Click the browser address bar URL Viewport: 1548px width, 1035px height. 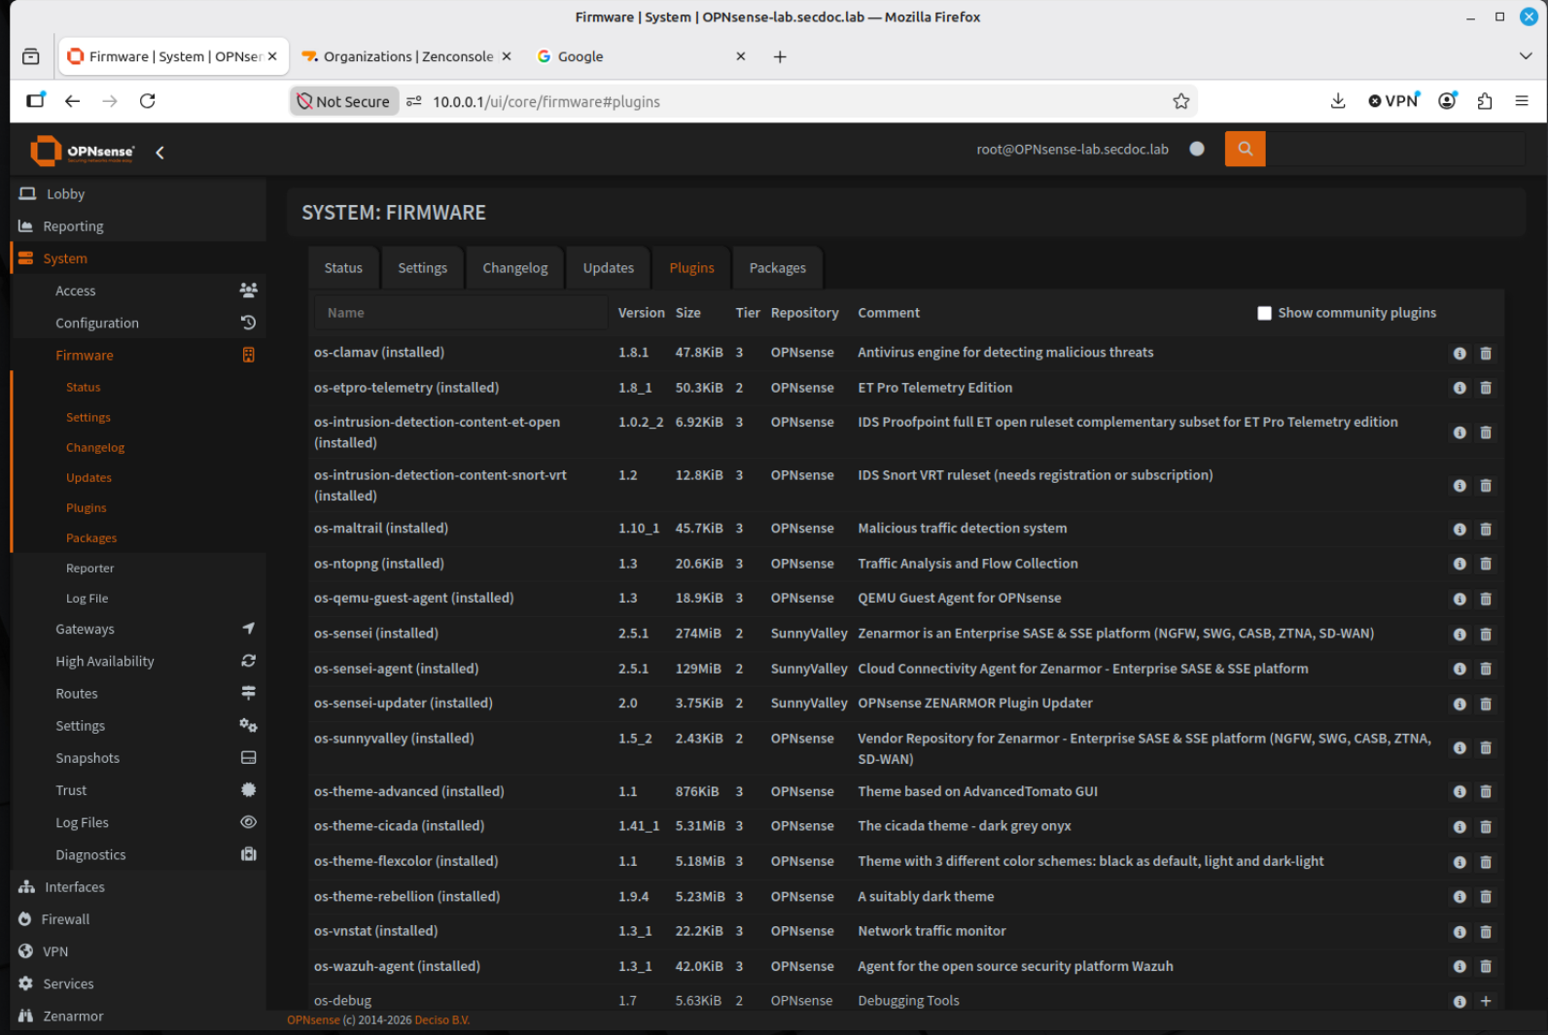click(546, 101)
